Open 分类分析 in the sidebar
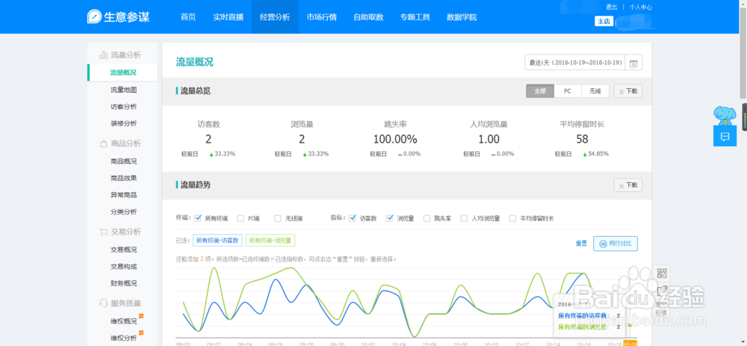Viewport: 747px width, 346px height. [124, 211]
